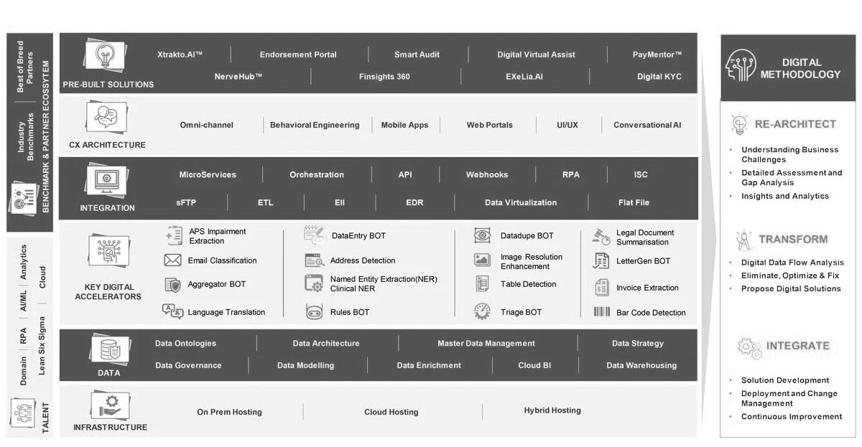Click the Invoice Extraction icon
Image resolution: width=862 pixels, height=447 pixels.
click(602, 288)
